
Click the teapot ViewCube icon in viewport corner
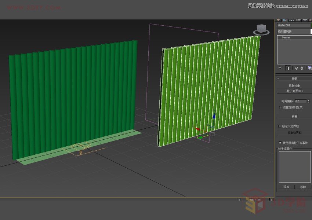[261, 29]
